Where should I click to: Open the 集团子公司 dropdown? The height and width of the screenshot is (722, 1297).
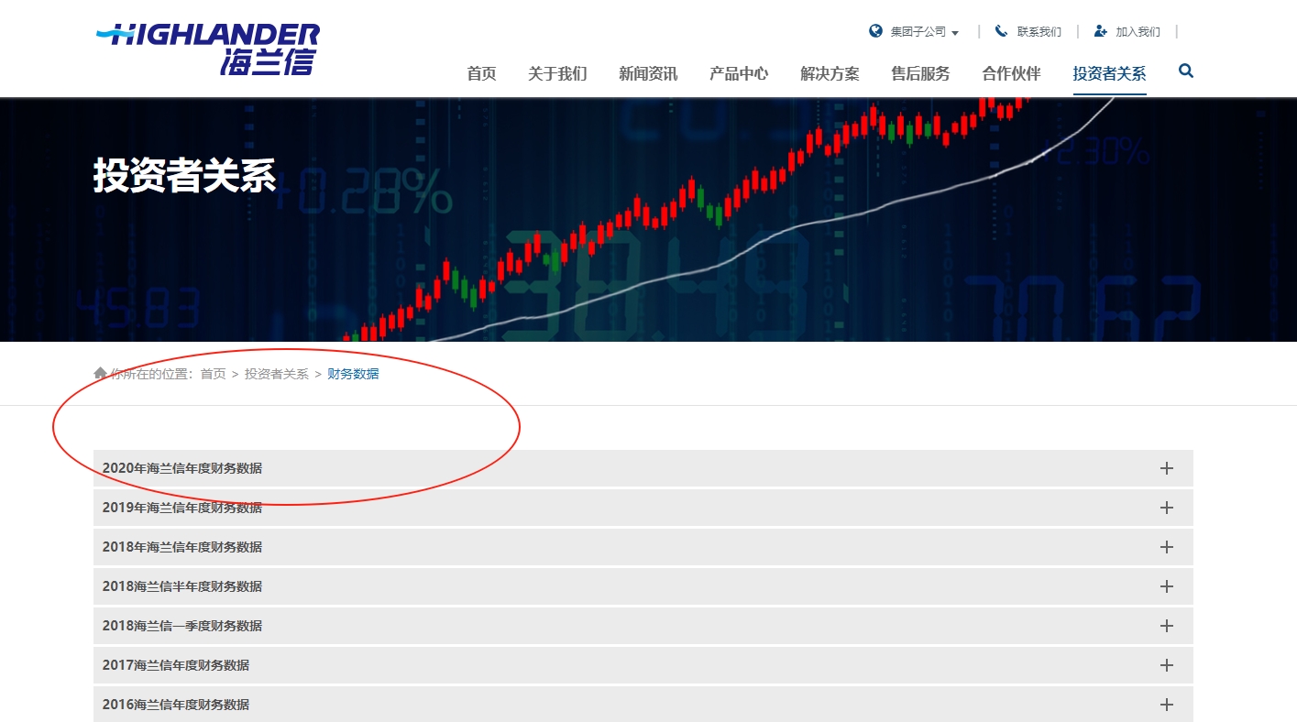point(925,32)
